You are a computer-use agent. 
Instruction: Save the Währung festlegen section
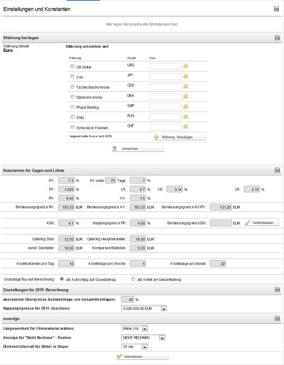pos(277,38)
